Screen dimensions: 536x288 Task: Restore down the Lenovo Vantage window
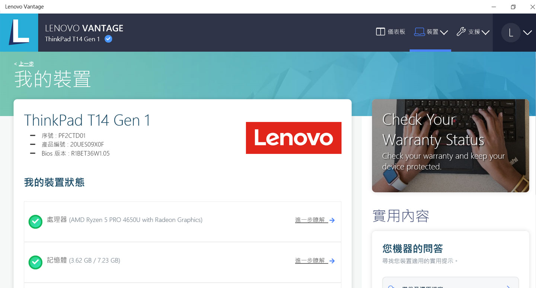(x=513, y=7)
